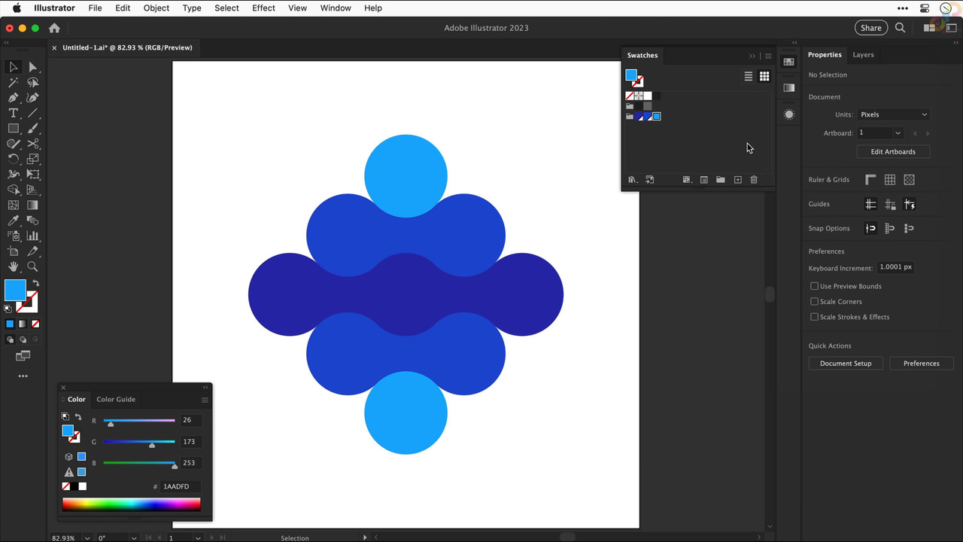Viewport: 963px width, 542px height.
Task: Pick the Magic Wand tool
Action: tap(13, 83)
